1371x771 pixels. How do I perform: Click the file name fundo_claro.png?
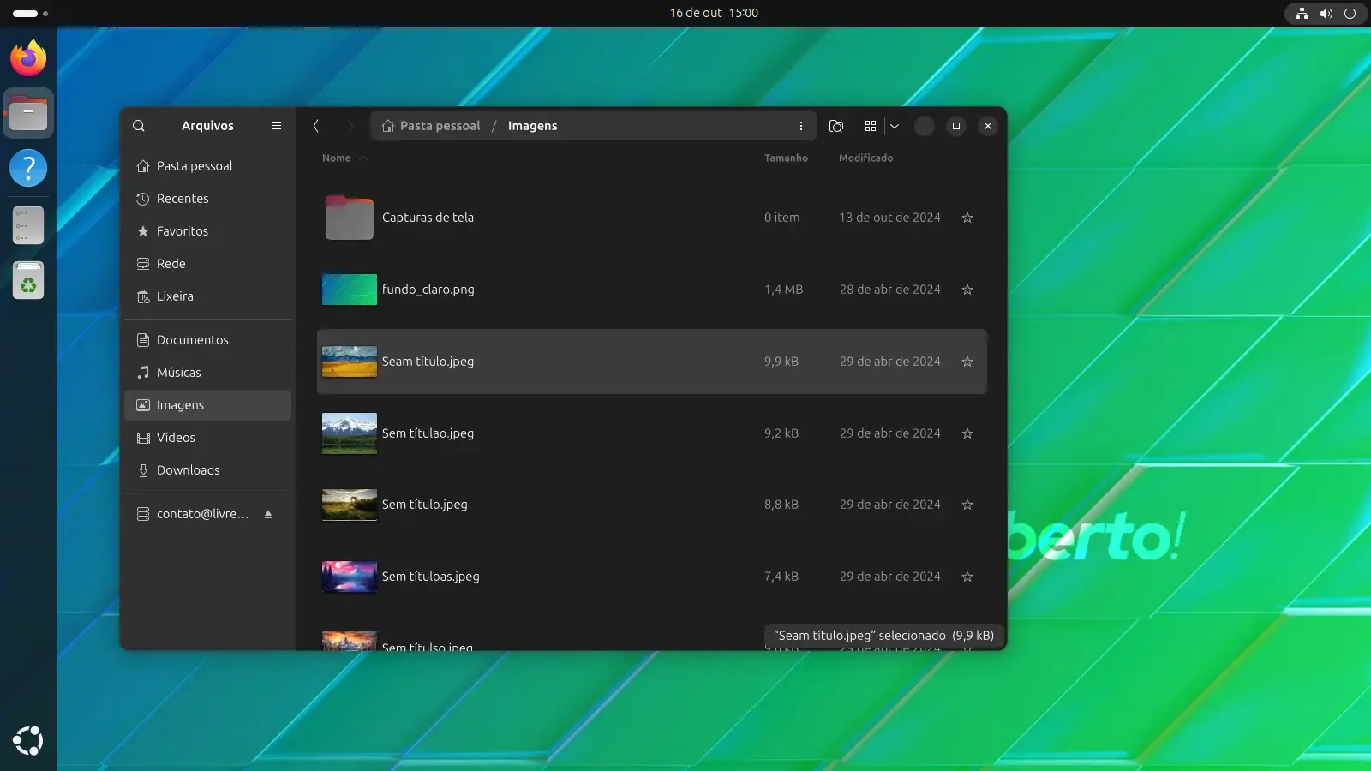coord(428,290)
